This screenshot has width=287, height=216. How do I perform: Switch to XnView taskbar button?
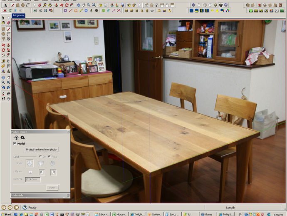[x=156, y=214]
